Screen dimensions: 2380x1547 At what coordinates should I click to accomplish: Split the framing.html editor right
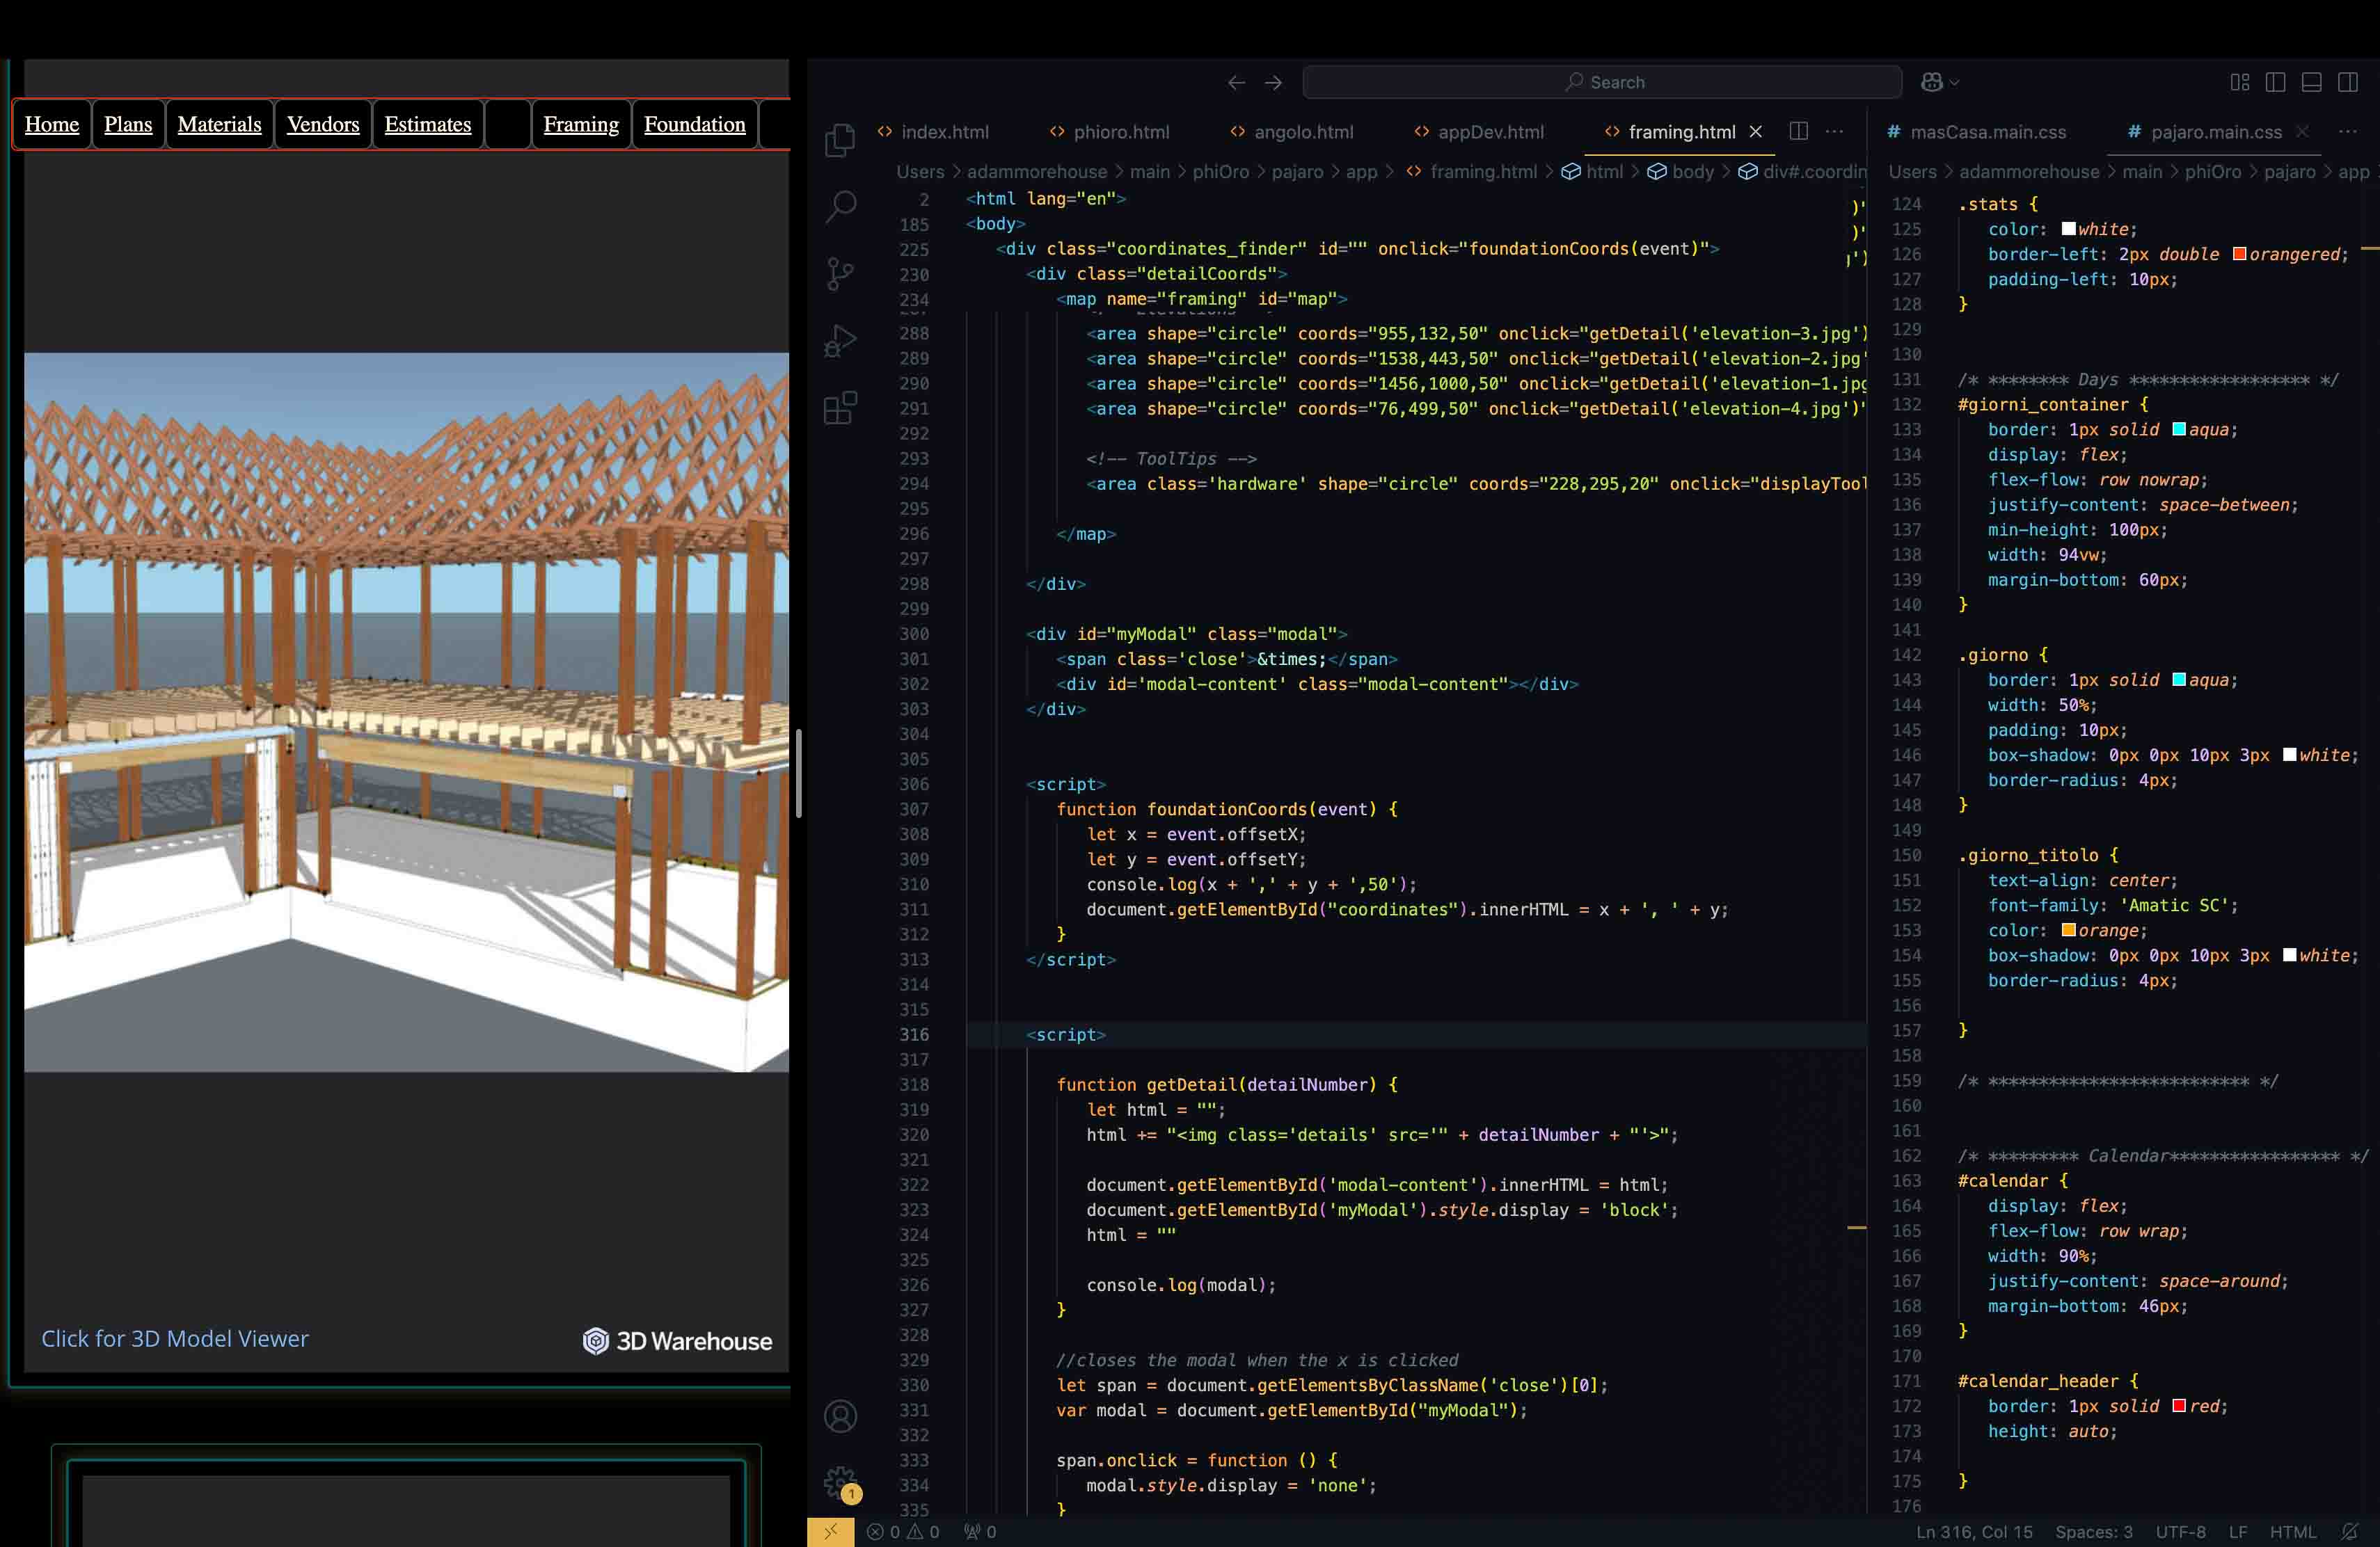click(x=1798, y=131)
